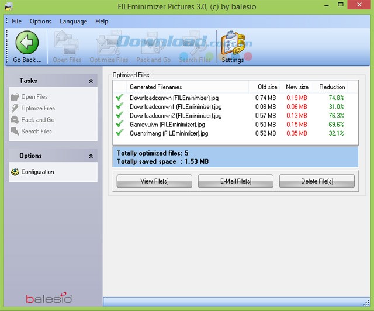Minimize the FILEminimizer window

coord(327,5)
